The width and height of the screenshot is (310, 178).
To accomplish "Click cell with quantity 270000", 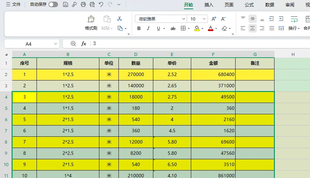I will 136,74.
